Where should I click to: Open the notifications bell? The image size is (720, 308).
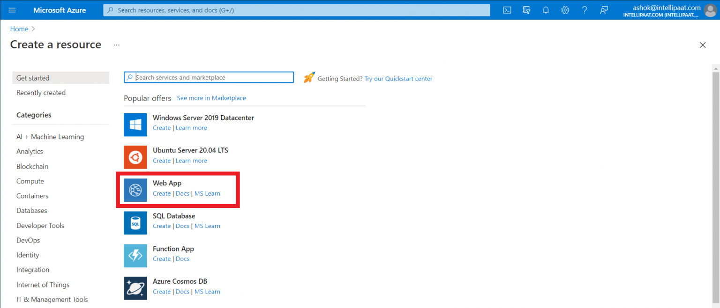click(546, 9)
